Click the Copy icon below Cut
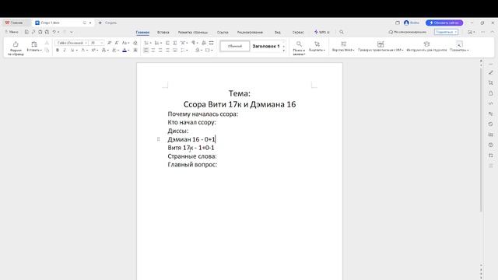The image size is (498, 280). point(47,50)
